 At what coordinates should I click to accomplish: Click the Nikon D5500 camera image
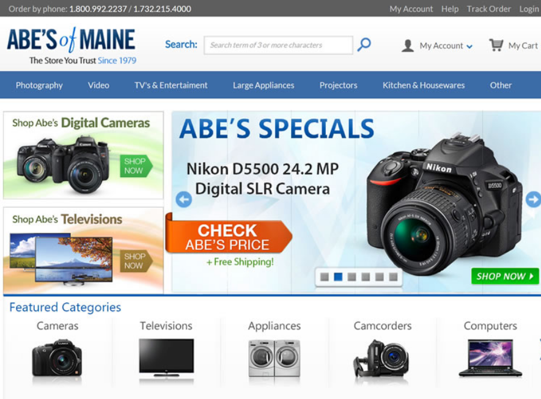(x=444, y=205)
